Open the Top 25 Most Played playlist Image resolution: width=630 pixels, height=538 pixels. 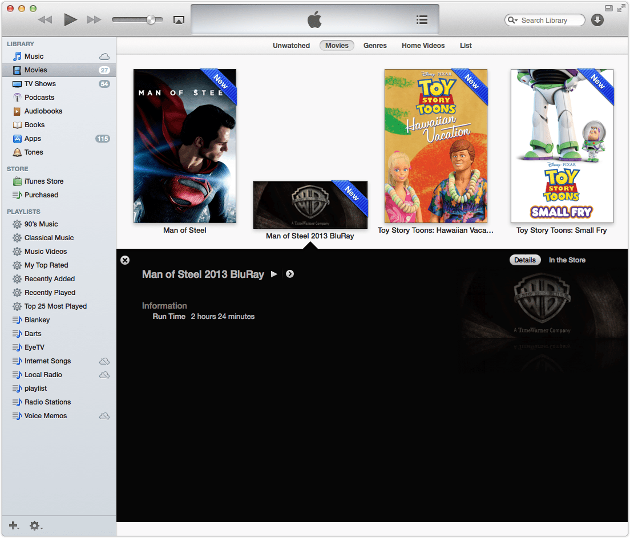pos(58,306)
